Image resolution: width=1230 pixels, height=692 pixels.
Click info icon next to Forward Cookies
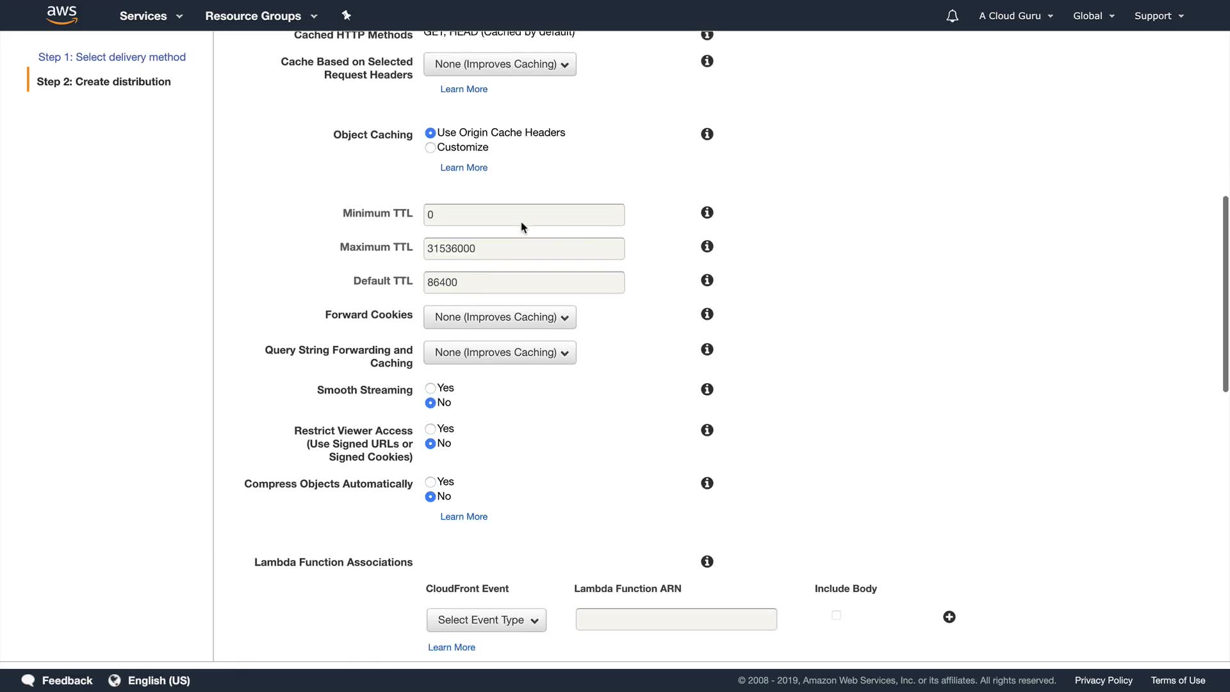(x=707, y=314)
